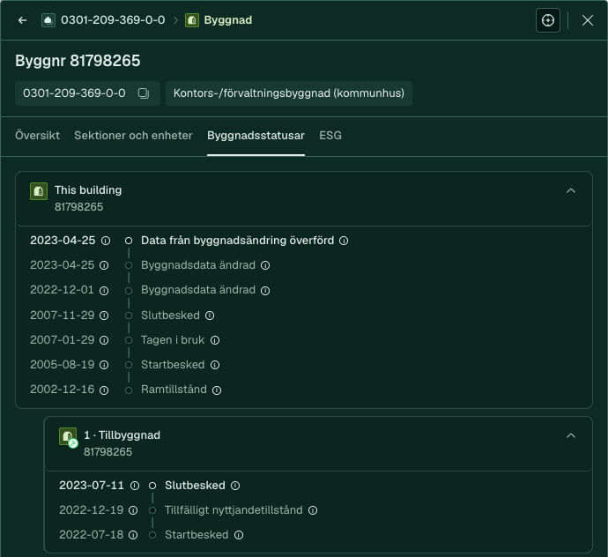608x557 pixels.
Task: Open info icon beside date 2002-12-16
Action: pos(104,390)
